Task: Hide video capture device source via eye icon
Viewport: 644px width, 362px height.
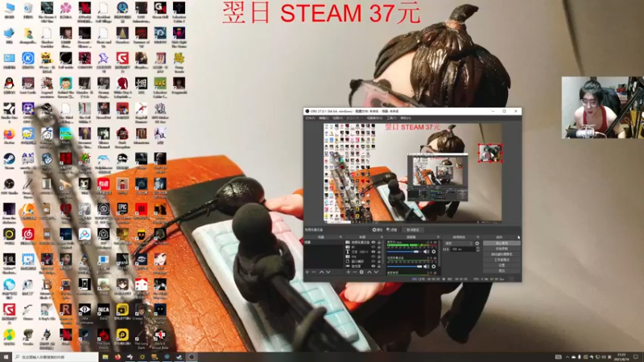Action: [373, 242]
